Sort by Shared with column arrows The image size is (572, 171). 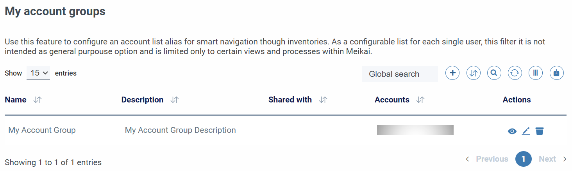tap(323, 100)
